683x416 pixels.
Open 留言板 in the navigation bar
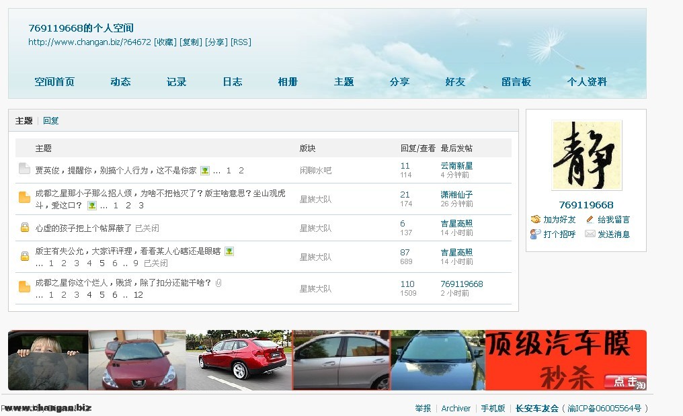click(516, 82)
